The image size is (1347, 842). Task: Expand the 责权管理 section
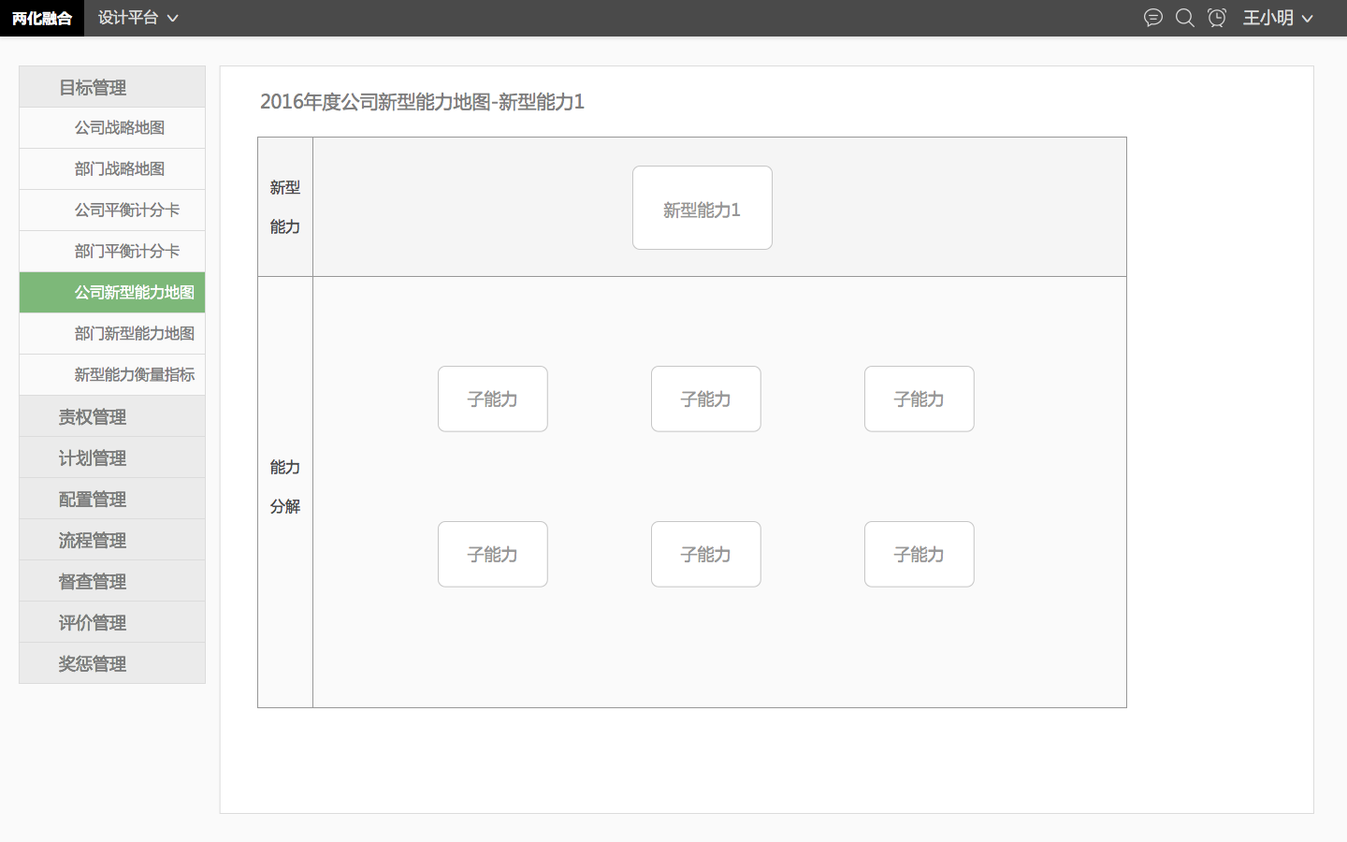(111, 415)
